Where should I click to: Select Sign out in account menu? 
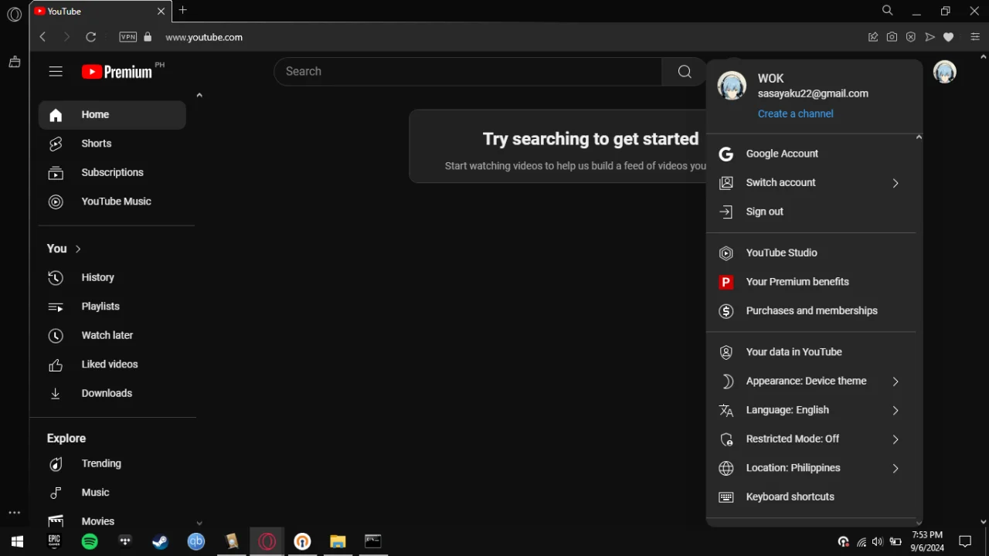(811, 212)
